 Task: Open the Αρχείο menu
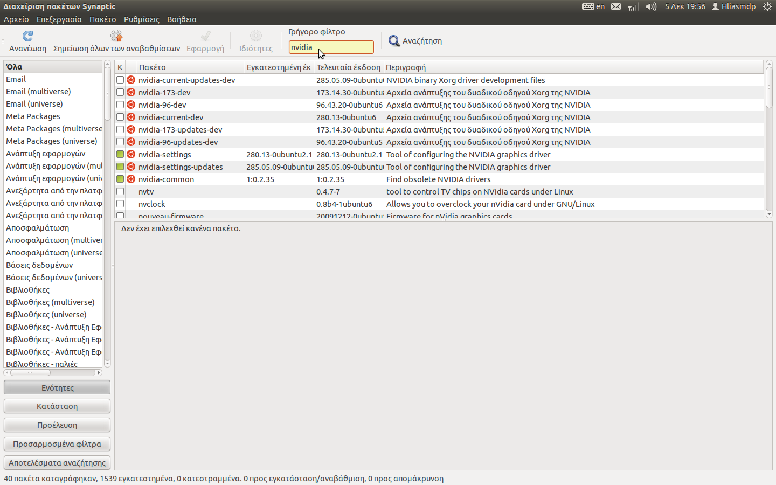[x=16, y=19]
